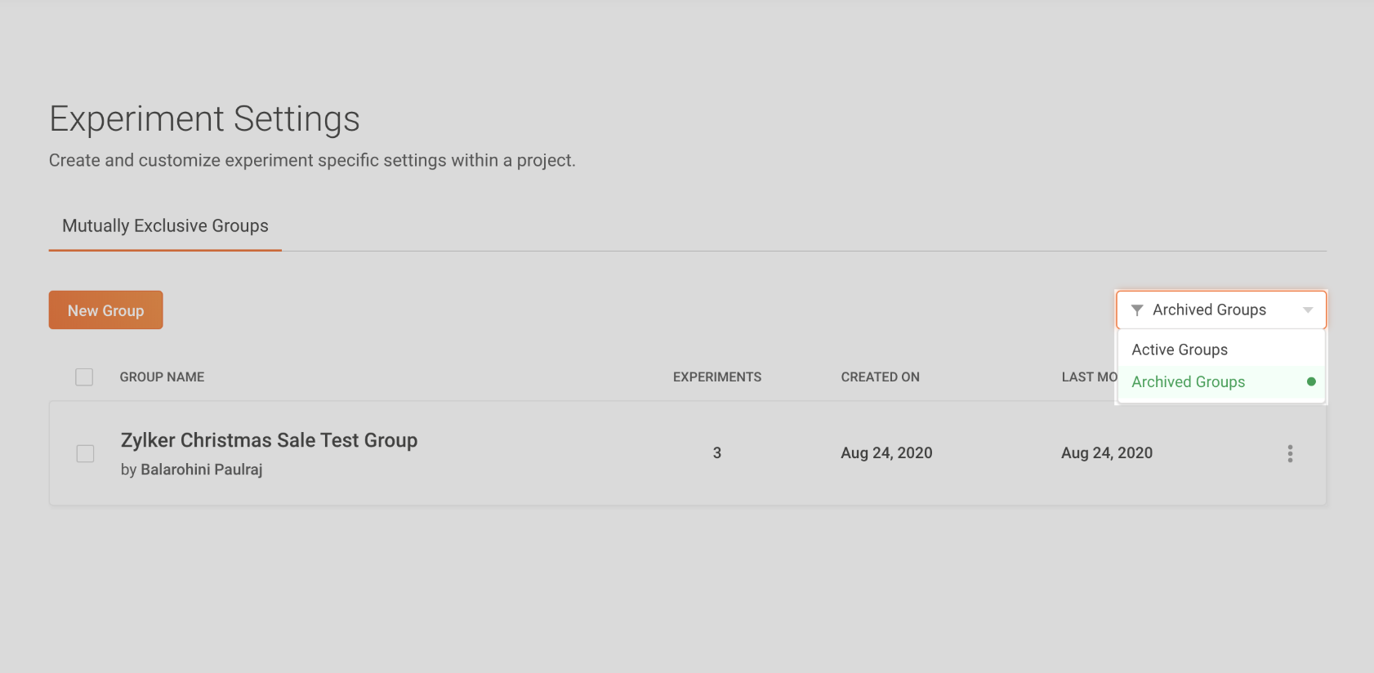Select the green-highlighted Archived Groups list option
The width and height of the screenshot is (1374, 673).
[x=1188, y=381]
